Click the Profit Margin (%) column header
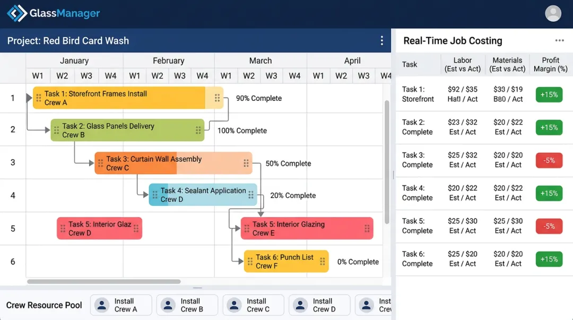The width and height of the screenshot is (573, 320). point(550,64)
